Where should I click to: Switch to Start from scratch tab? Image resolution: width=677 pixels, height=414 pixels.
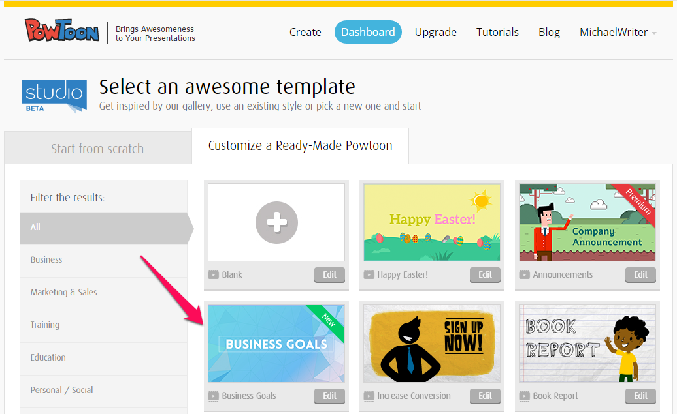click(x=97, y=148)
